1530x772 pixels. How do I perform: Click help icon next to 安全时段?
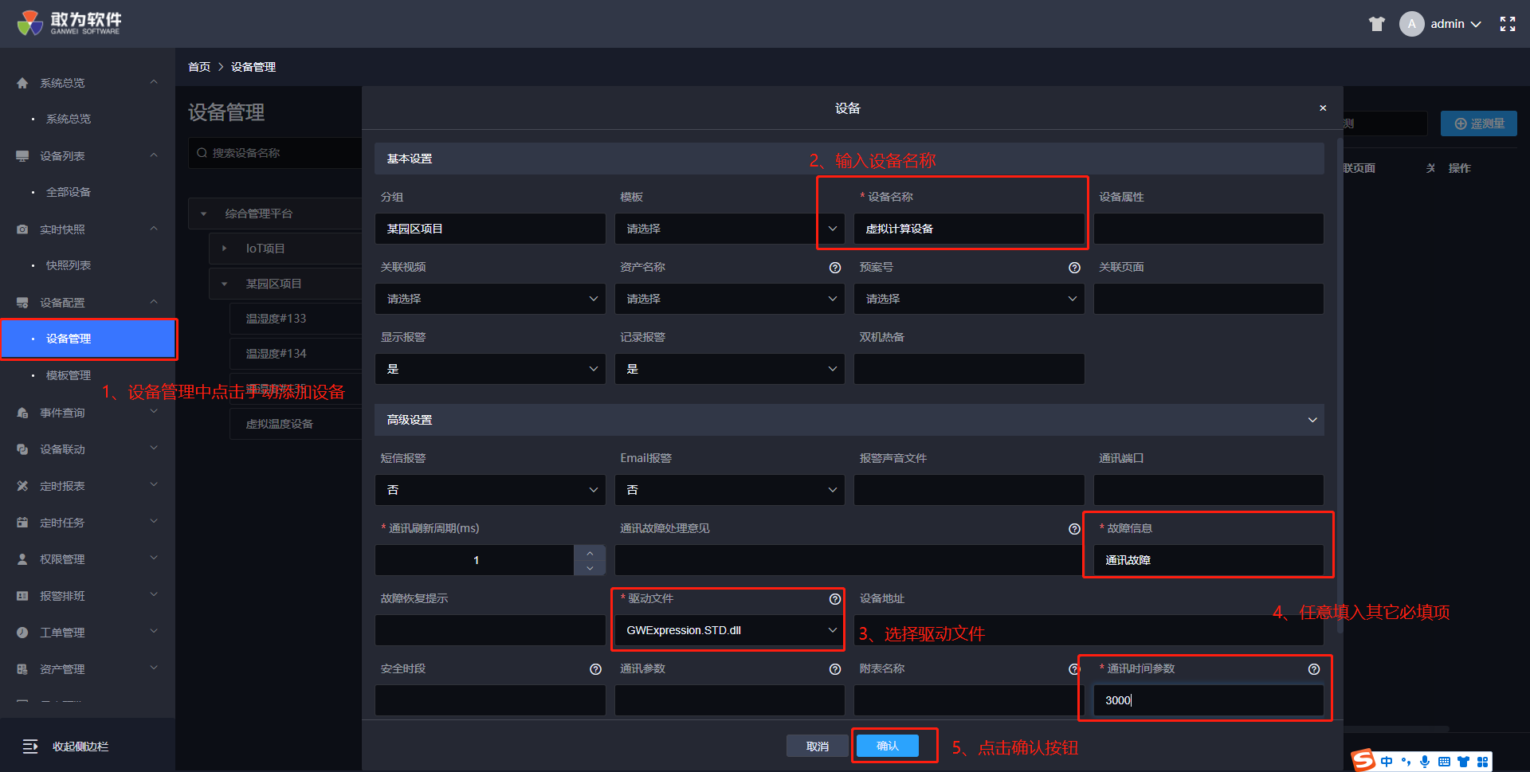coord(595,669)
